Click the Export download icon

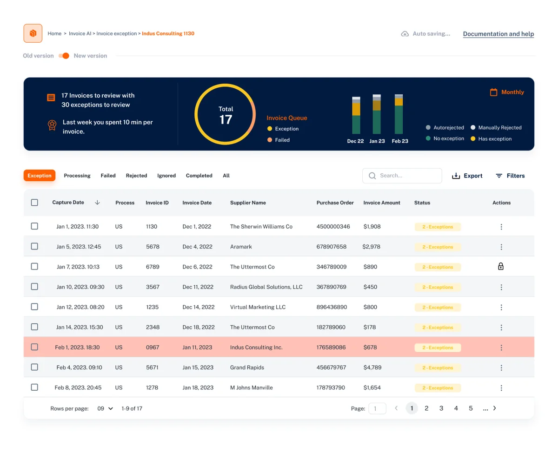tap(456, 176)
